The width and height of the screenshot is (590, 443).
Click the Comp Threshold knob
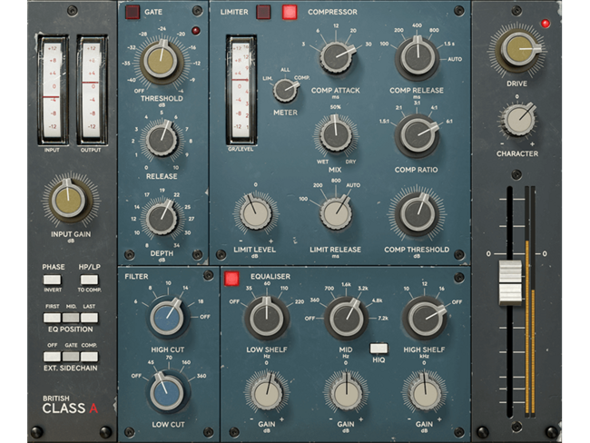click(x=417, y=214)
